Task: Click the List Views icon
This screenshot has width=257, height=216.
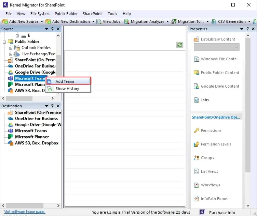Action: pyautogui.click(x=197, y=171)
